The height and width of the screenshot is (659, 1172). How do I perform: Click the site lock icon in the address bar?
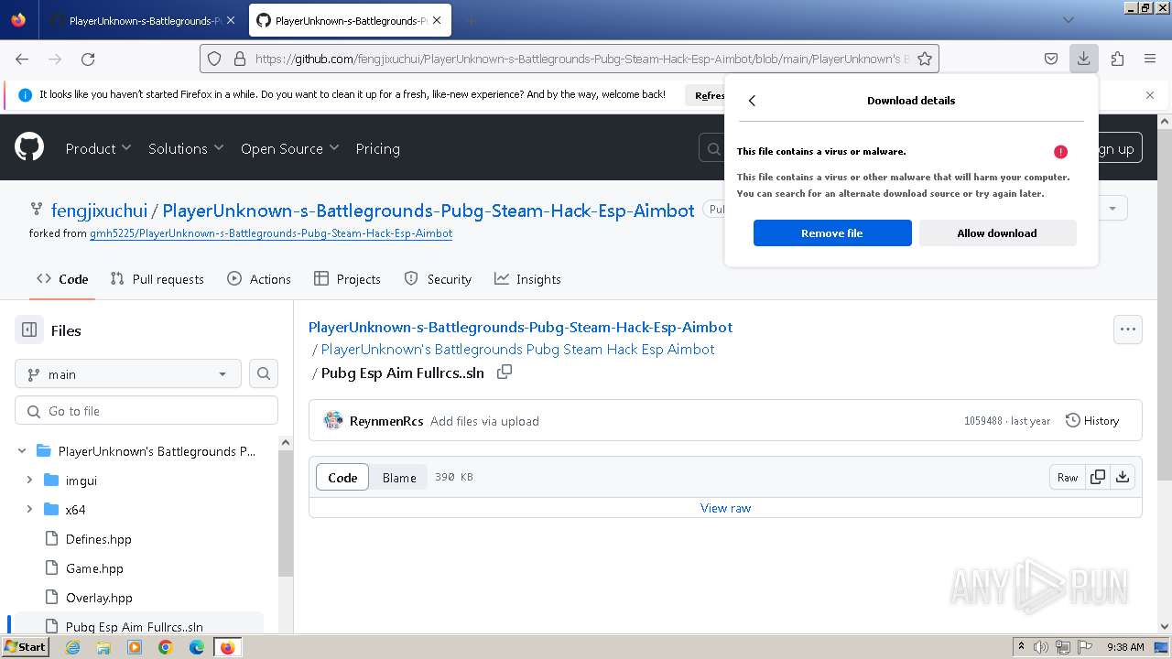(x=239, y=59)
